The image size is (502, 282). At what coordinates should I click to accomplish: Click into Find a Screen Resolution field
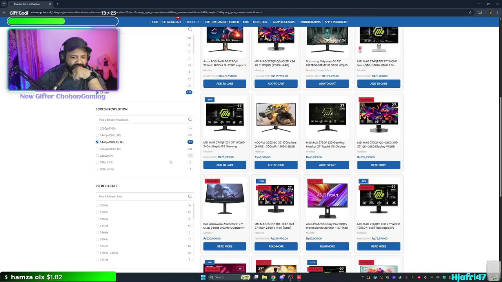click(141, 119)
